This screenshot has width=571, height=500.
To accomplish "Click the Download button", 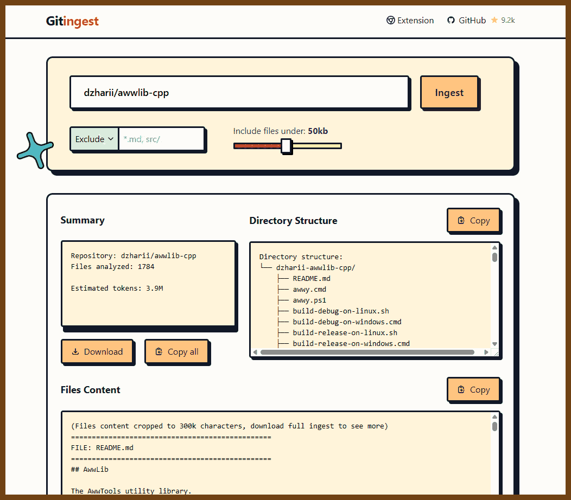I will click(97, 351).
